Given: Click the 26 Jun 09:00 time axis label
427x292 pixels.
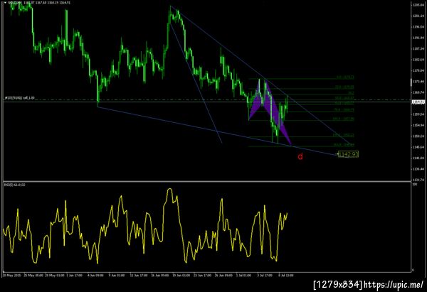Looking at the screenshot, I should pos(223,276).
